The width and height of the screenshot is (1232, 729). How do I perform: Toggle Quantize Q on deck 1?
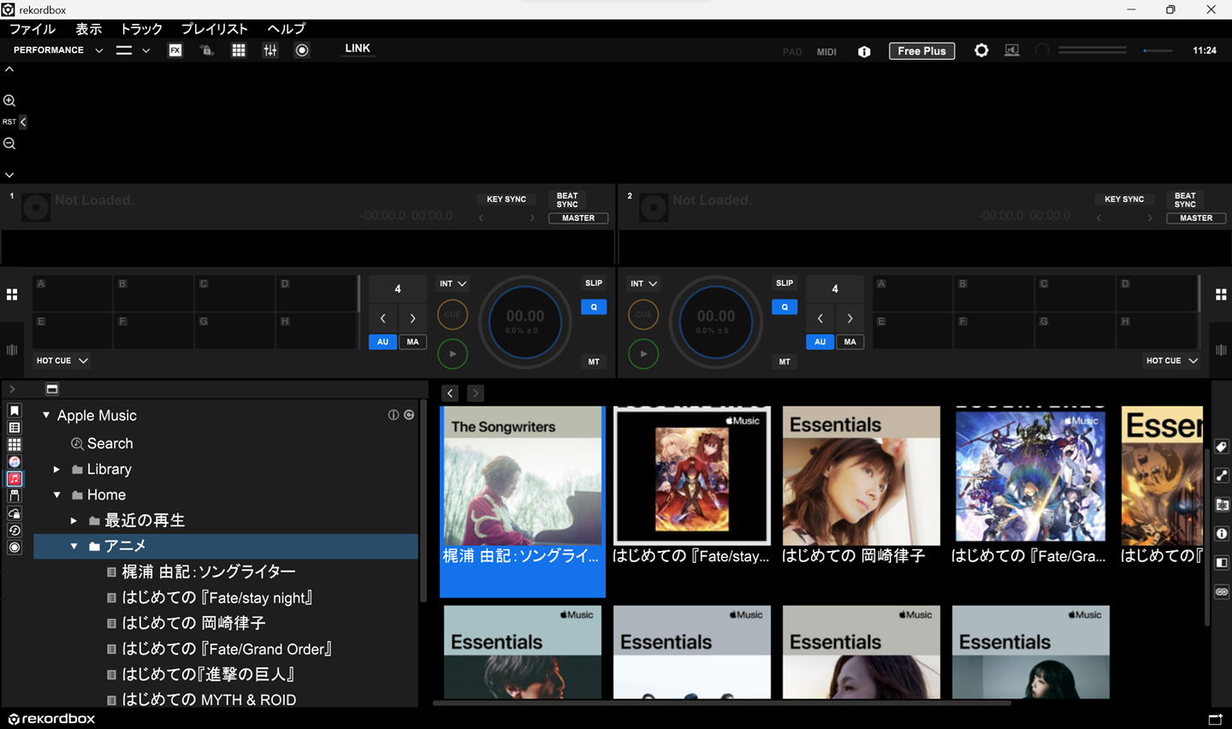pyautogui.click(x=594, y=307)
